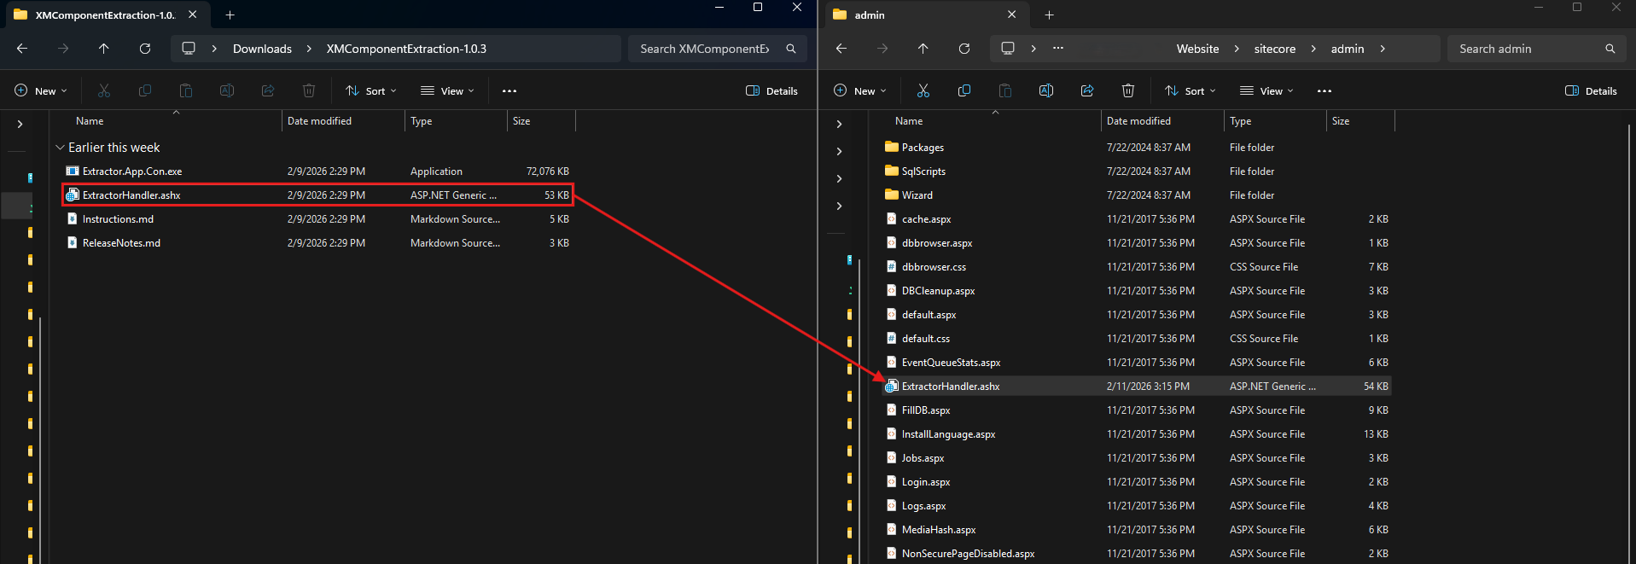
Task: Open Sort dropdown in left window
Action: 371,90
